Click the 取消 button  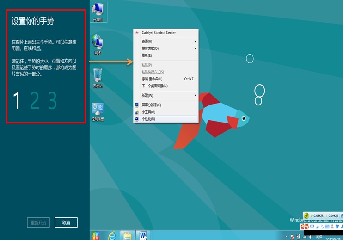pos(66,222)
